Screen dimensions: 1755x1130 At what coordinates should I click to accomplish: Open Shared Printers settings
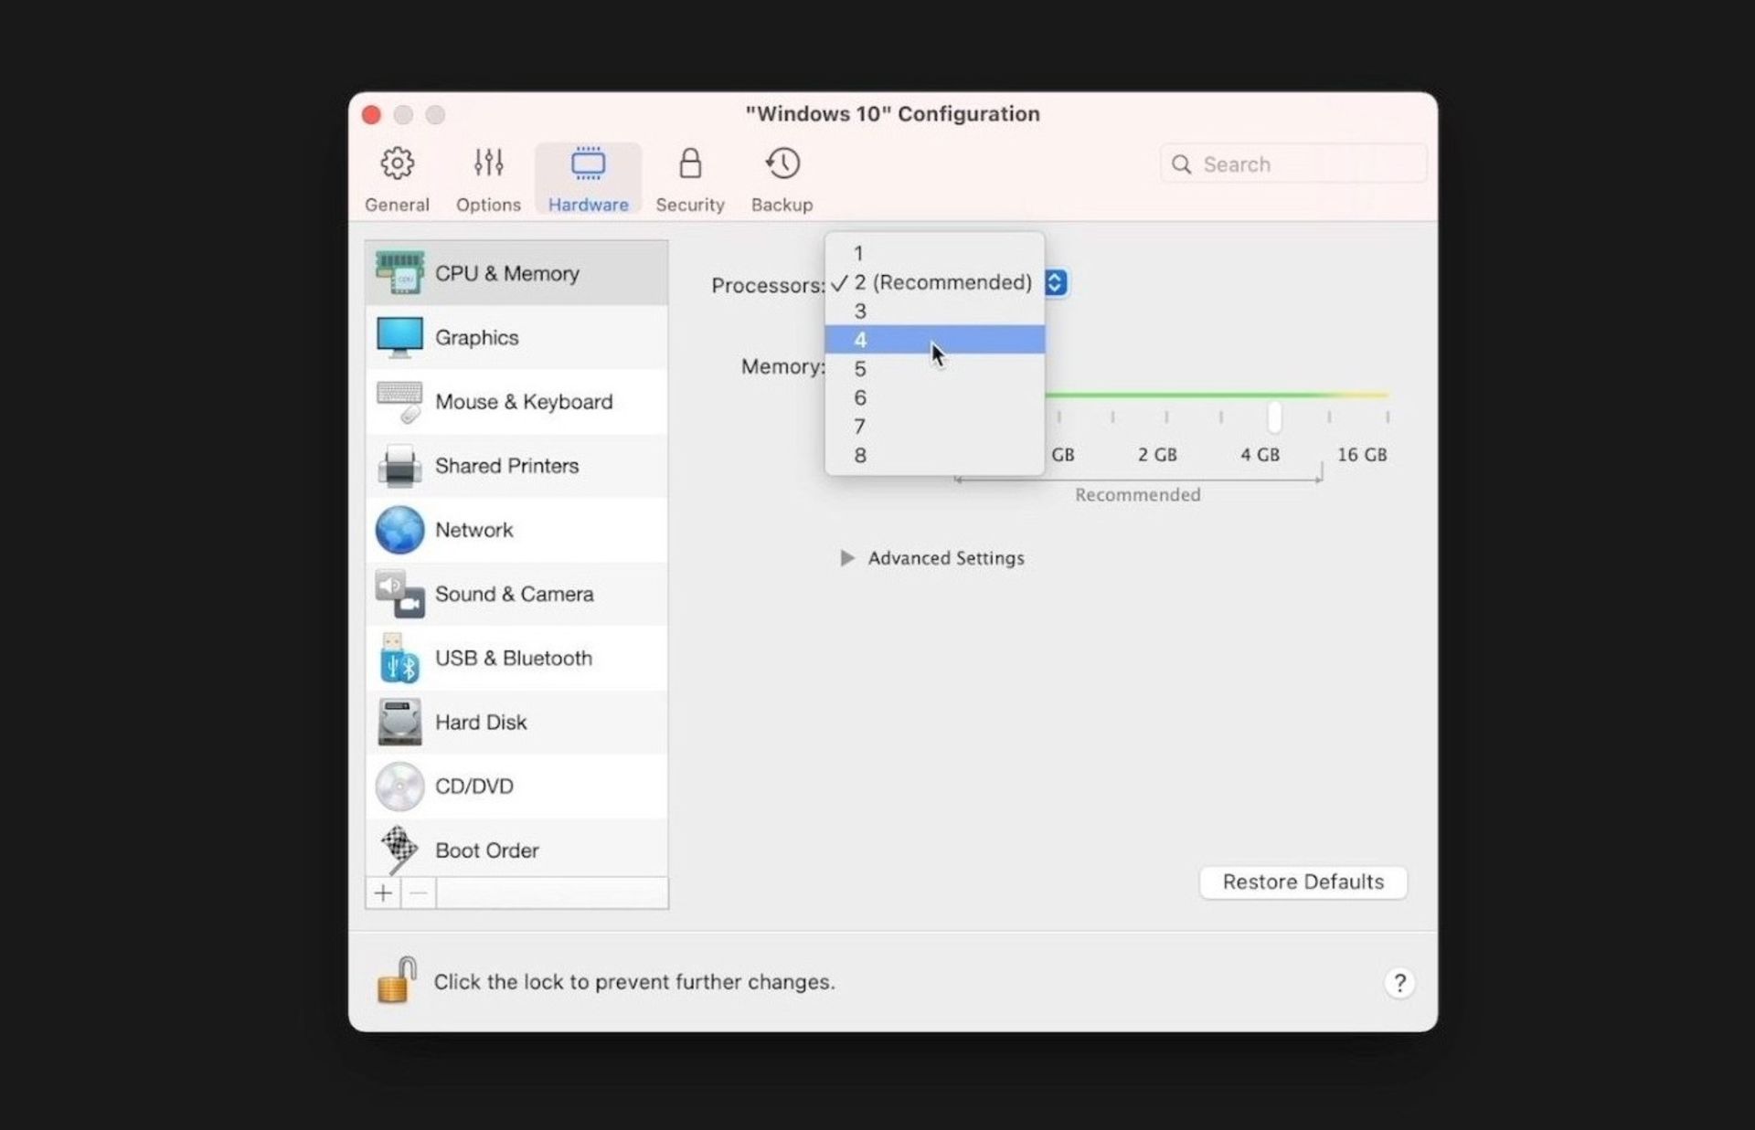click(x=506, y=466)
